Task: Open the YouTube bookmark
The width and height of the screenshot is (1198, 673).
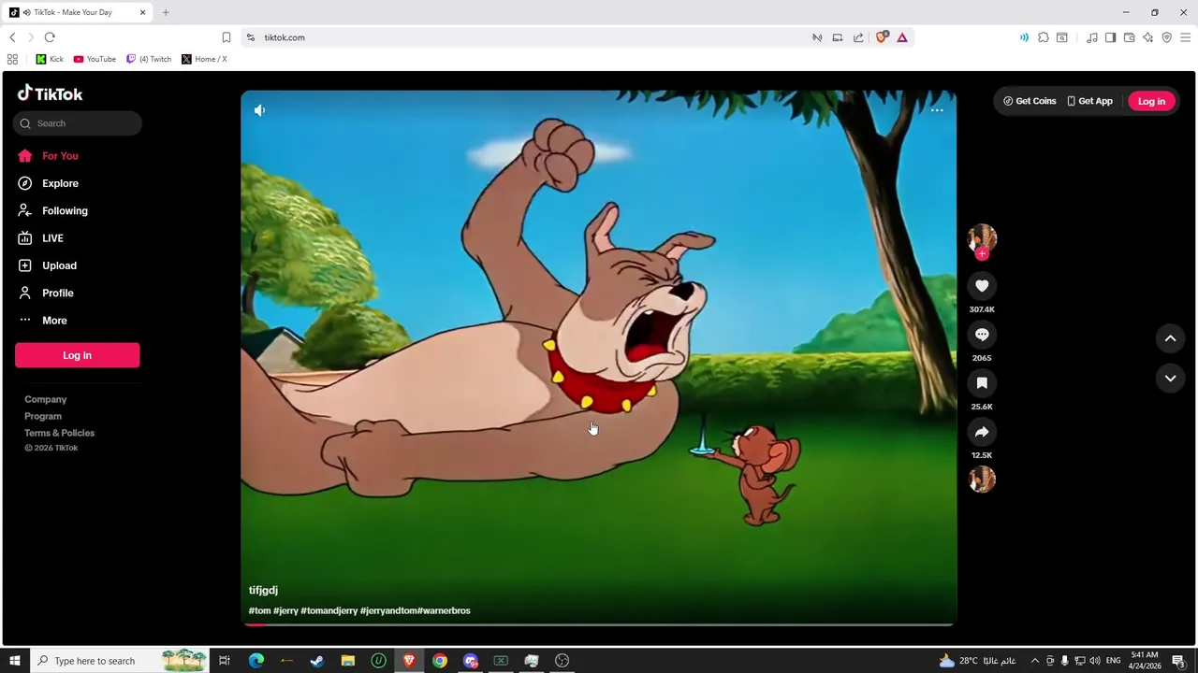Action: [x=95, y=59]
